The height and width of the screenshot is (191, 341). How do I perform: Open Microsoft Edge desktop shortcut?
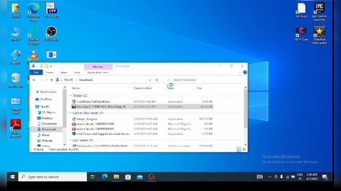34,12
